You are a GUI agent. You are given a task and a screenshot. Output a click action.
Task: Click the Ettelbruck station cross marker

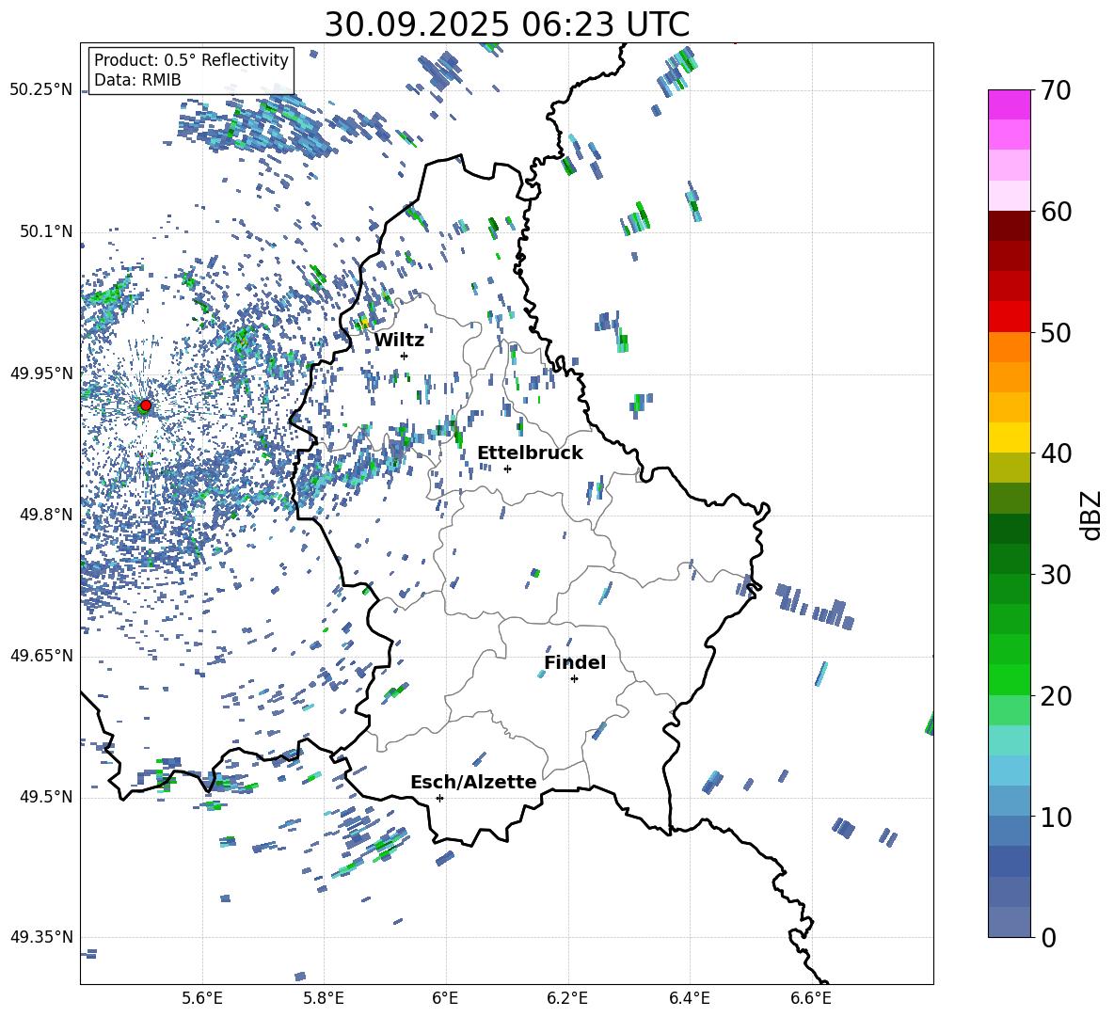(x=508, y=469)
